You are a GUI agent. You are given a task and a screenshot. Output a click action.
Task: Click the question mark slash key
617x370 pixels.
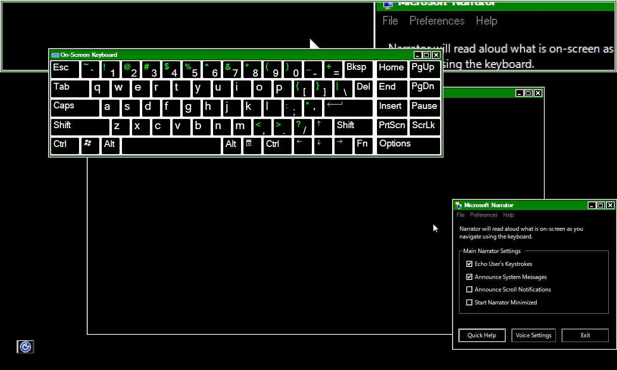coord(303,127)
